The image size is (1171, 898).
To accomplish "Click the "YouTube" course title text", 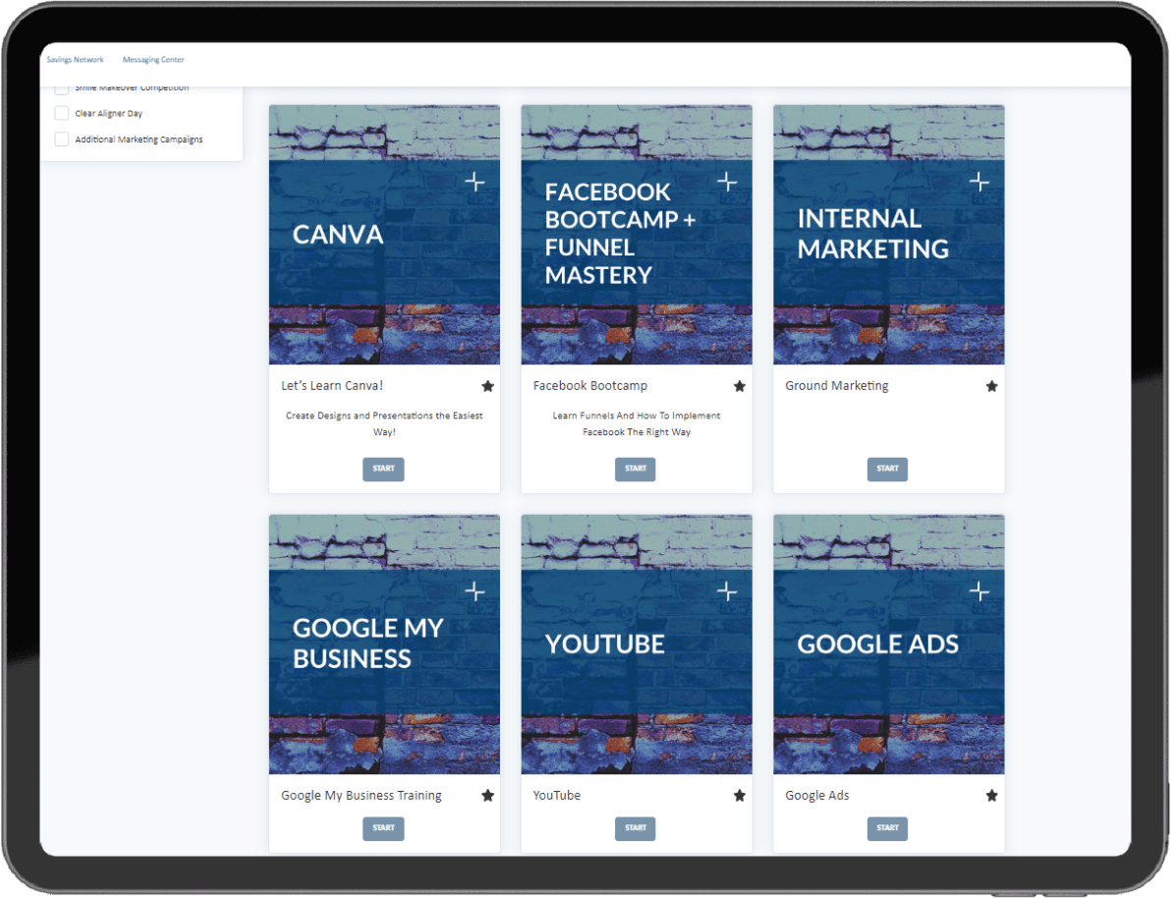I will [556, 796].
